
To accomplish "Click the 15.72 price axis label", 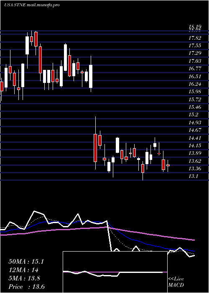I will pyautogui.click(x=195, y=100).
